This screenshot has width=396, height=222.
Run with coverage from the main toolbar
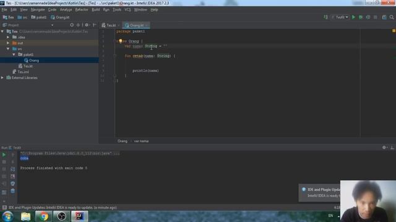[368, 17]
